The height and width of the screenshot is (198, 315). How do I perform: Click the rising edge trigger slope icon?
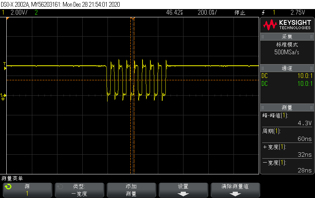coord(263,13)
